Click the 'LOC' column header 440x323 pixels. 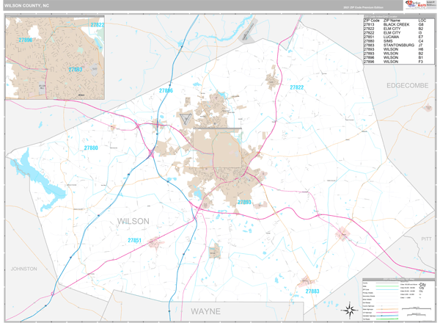(422, 21)
